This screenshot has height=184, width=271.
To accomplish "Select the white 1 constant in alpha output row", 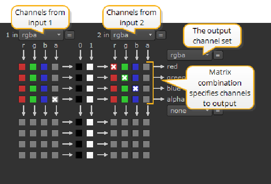I will [90, 99].
